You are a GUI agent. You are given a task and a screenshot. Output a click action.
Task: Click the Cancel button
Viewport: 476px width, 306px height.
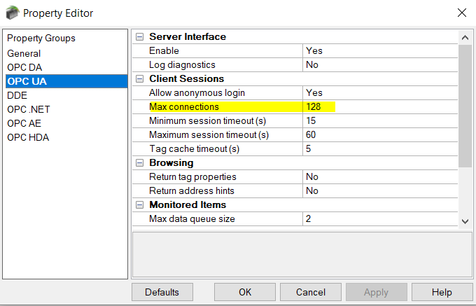pos(310,292)
